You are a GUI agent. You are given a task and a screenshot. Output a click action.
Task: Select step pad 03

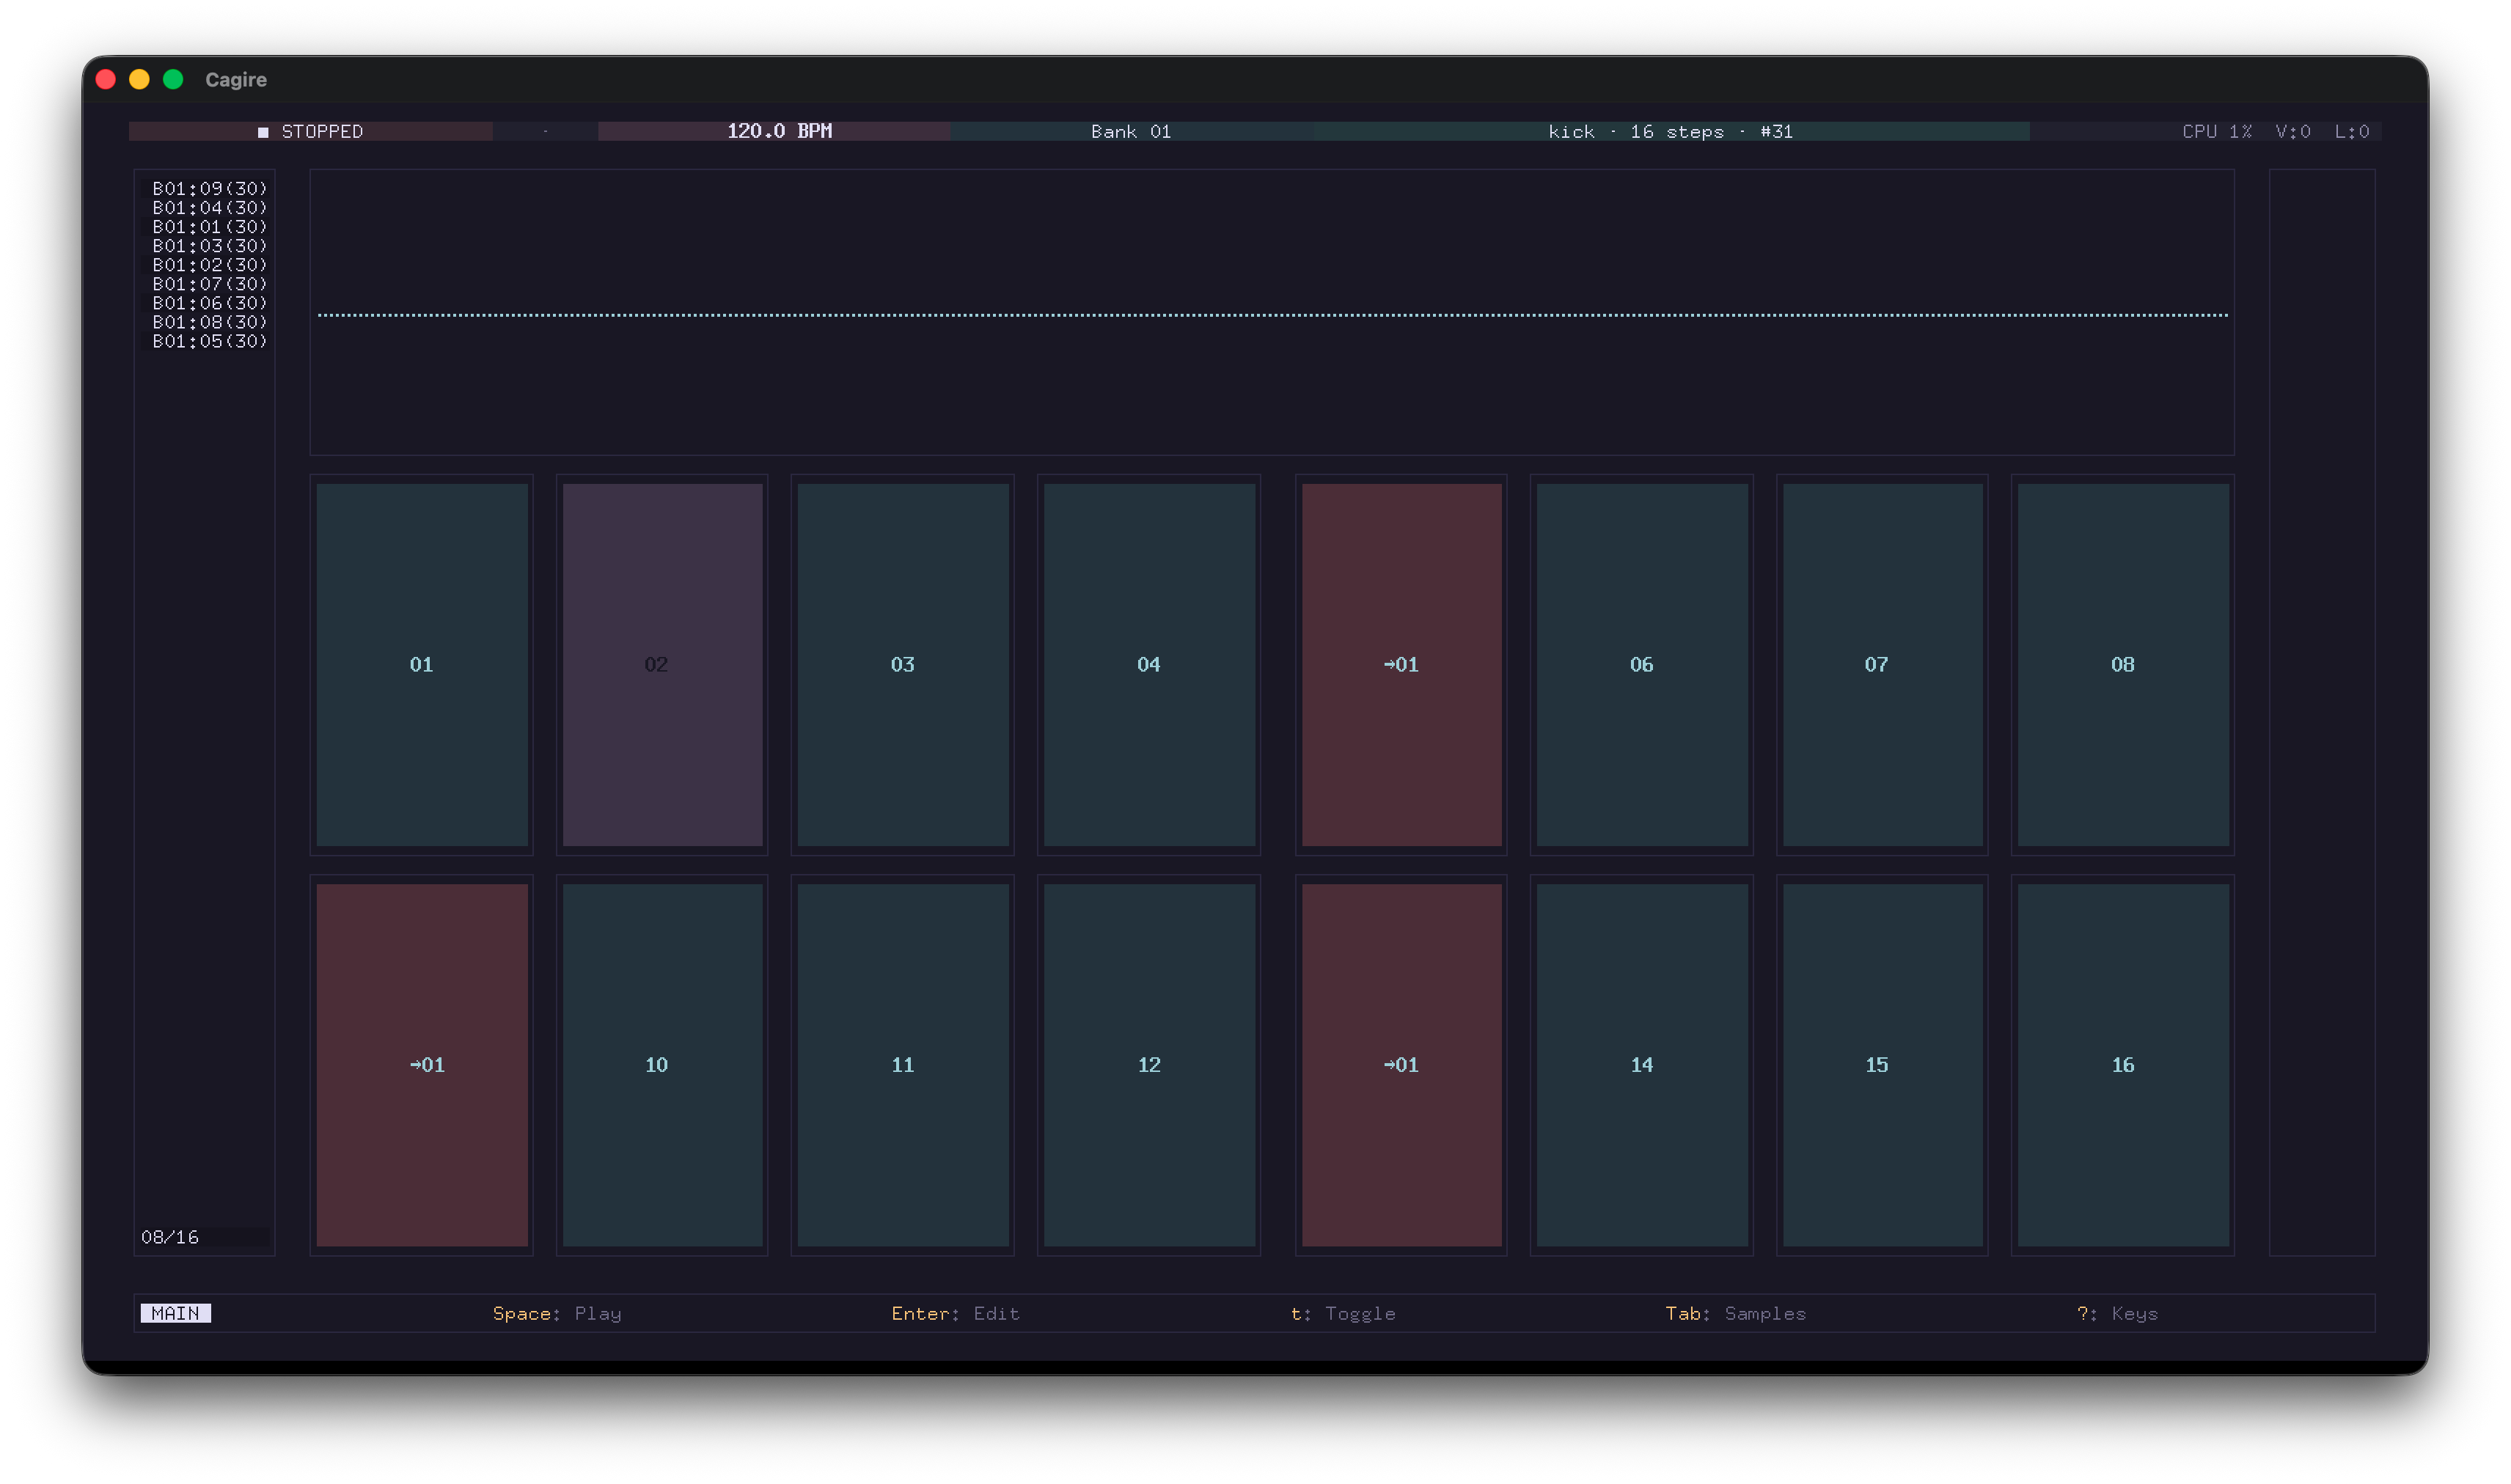pos(902,664)
